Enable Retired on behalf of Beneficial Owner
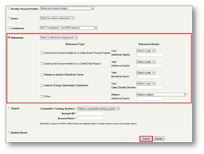204x154 pixels. pyautogui.click(x=42, y=75)
